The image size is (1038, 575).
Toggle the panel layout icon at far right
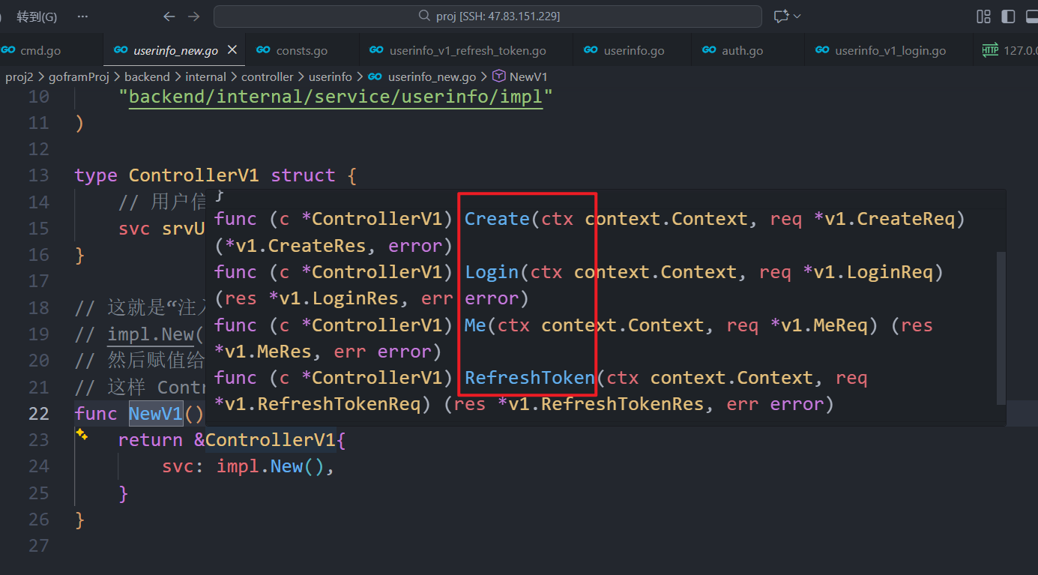coord(1031,16)
